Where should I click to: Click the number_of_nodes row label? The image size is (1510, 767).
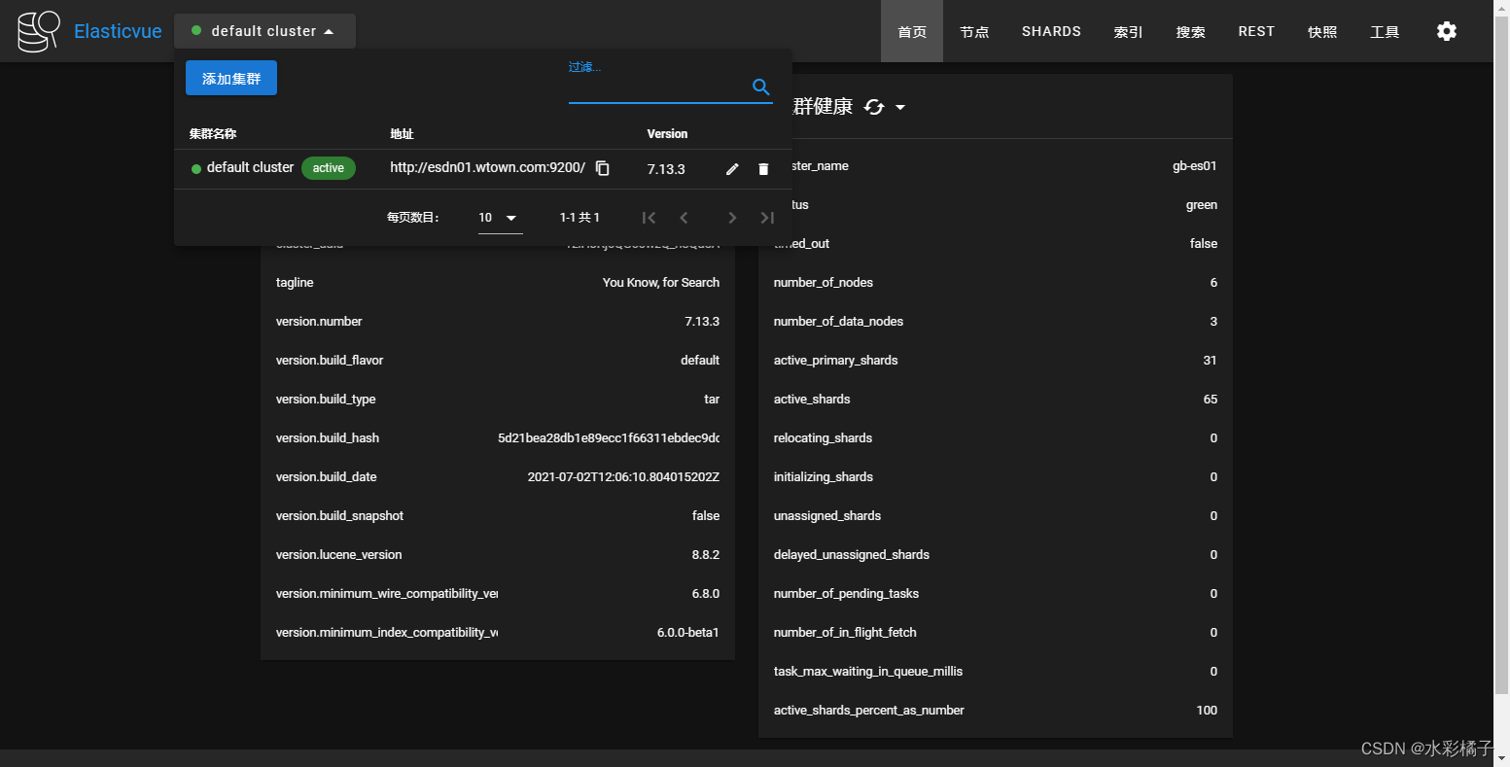824,282
